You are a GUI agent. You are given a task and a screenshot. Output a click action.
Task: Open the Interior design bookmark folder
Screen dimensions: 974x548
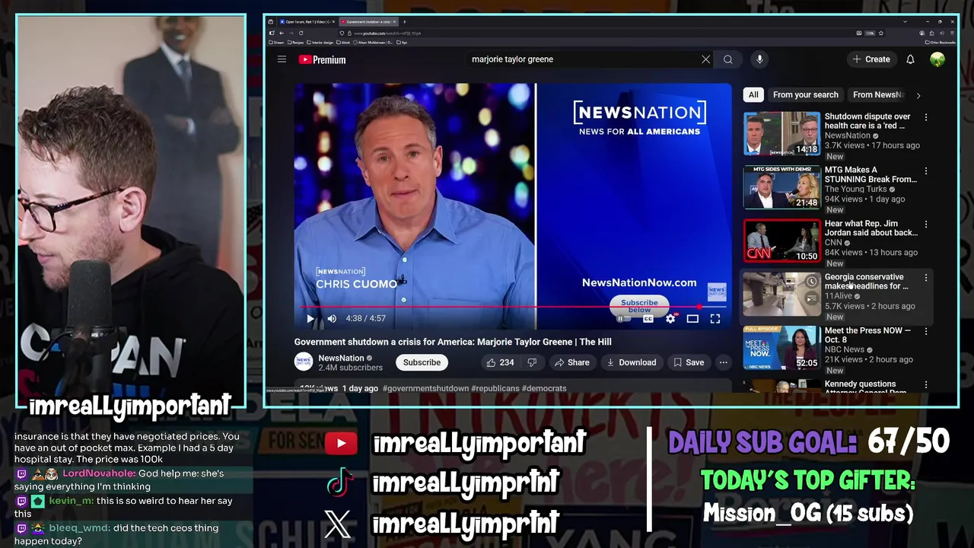click(x=321, y=43)
